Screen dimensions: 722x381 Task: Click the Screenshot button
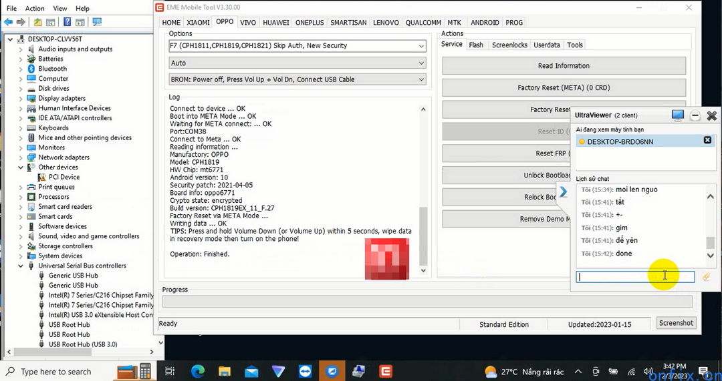676,323
